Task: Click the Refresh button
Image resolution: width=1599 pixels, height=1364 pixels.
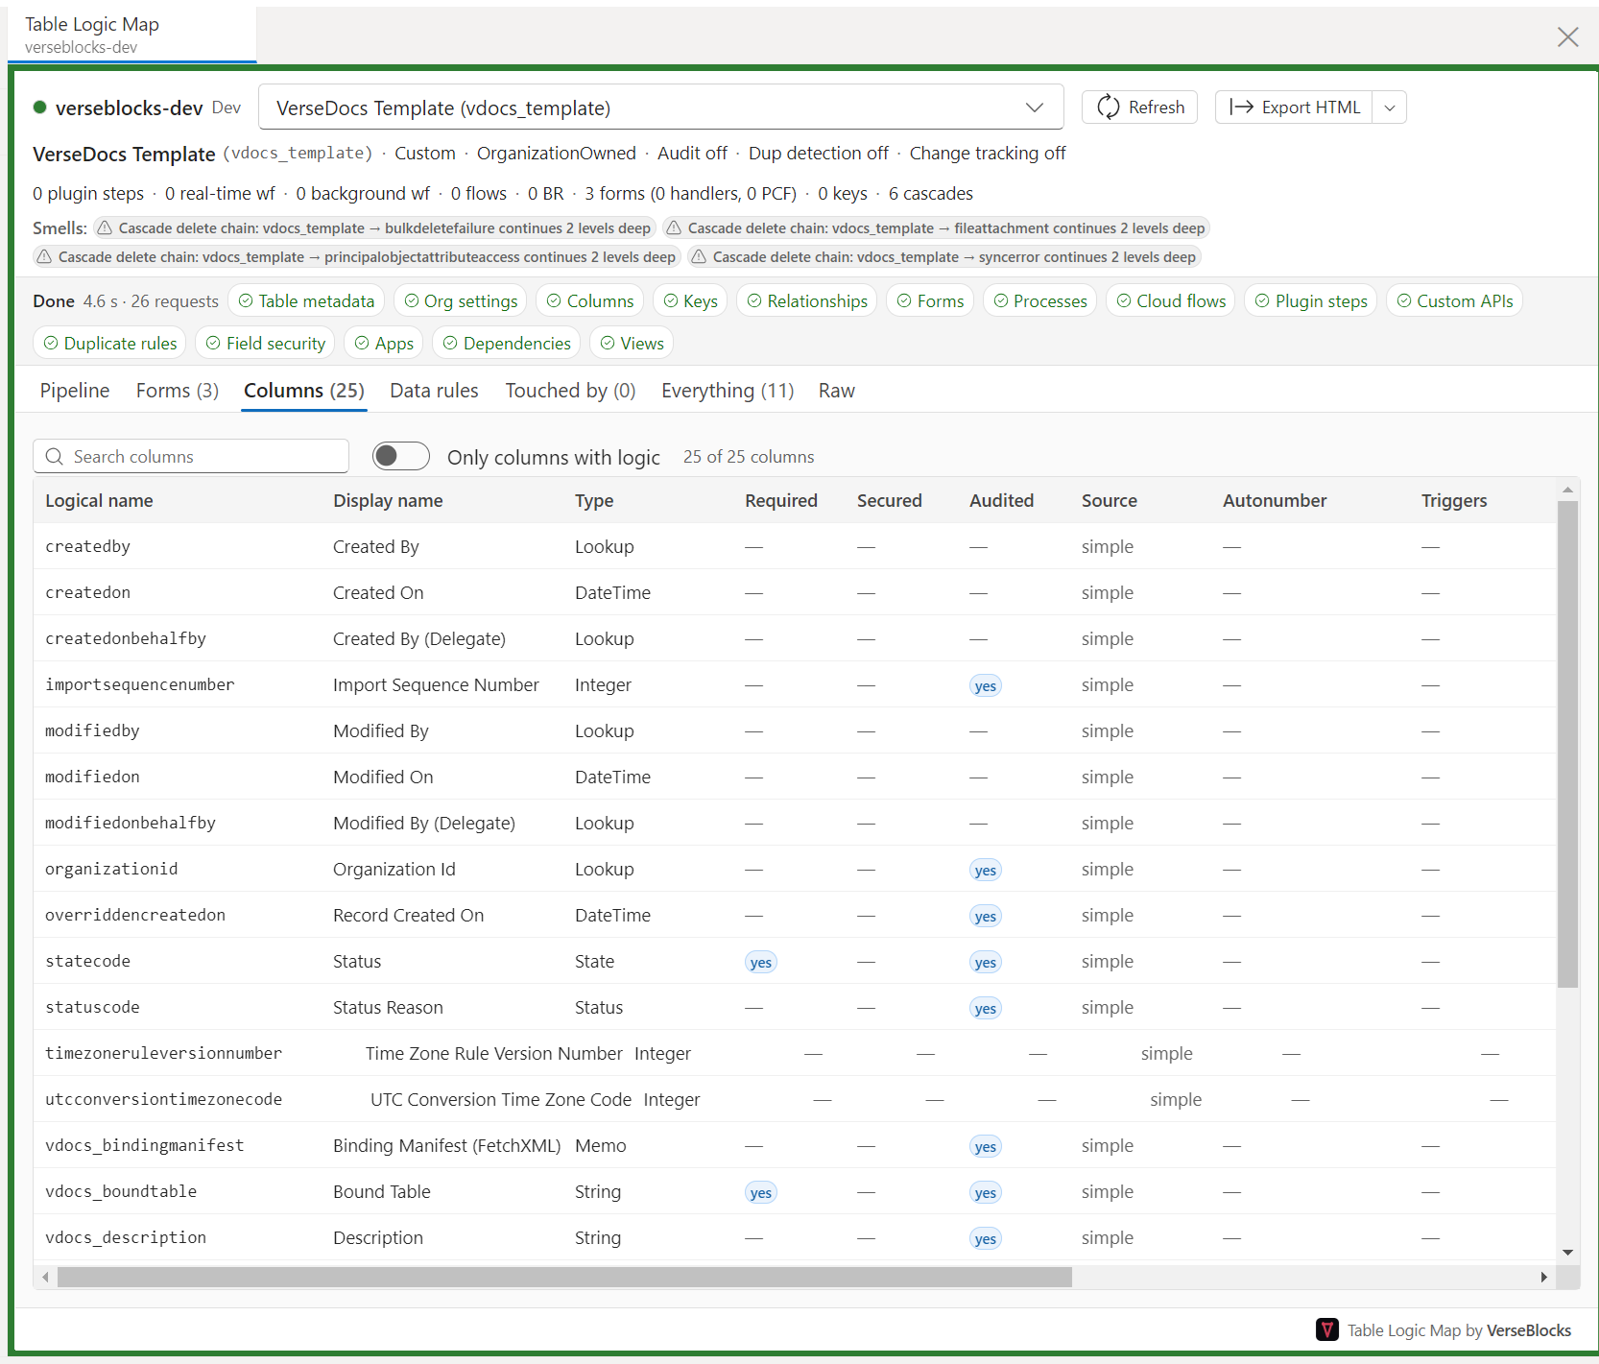Action: (x=1140, y=108)
